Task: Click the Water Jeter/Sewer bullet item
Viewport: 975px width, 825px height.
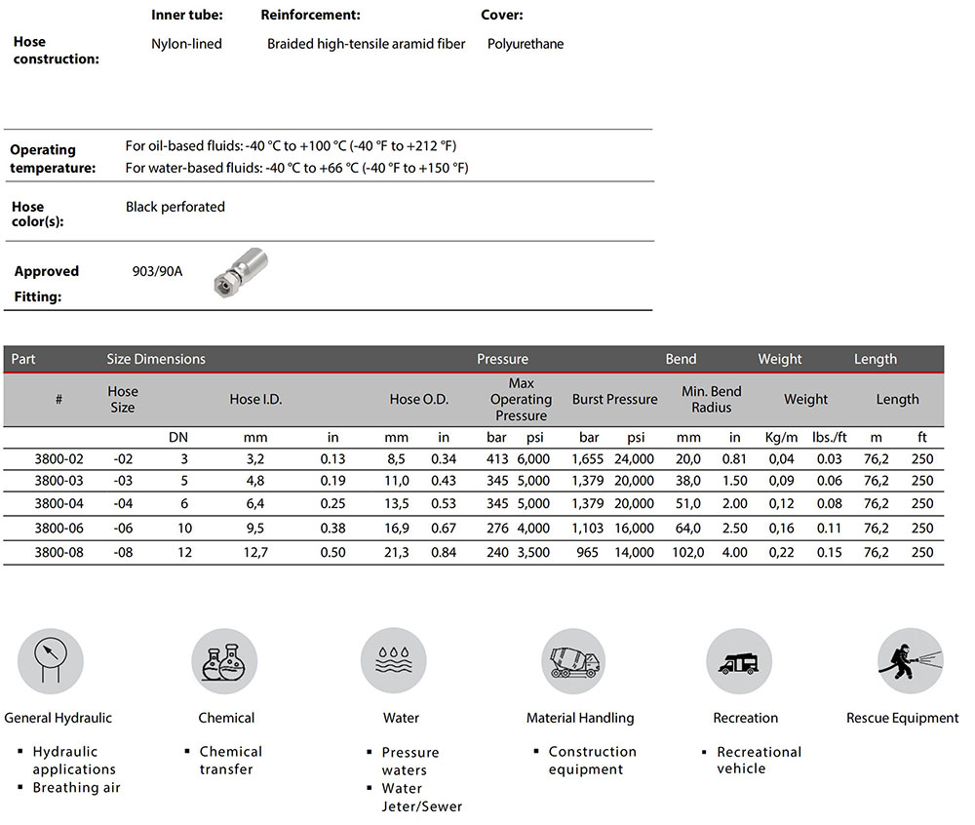Action: [421, 797]
